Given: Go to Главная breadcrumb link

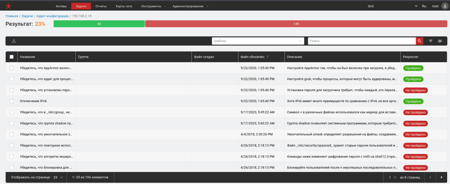Looking at the screenshot, I should click(12, 16).
